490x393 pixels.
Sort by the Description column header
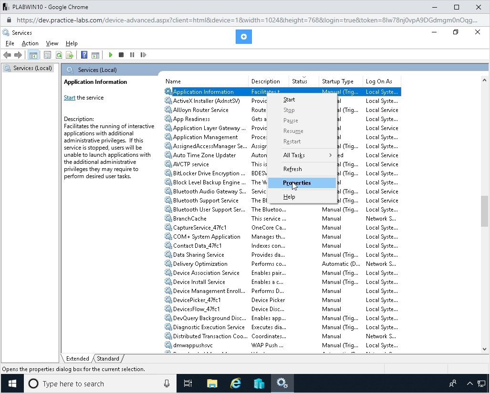(269, 81)
